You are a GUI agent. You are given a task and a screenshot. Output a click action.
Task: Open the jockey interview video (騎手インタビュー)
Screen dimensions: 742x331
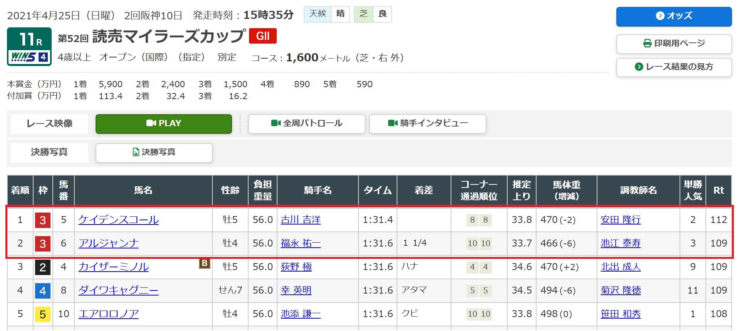pos(427,124)
